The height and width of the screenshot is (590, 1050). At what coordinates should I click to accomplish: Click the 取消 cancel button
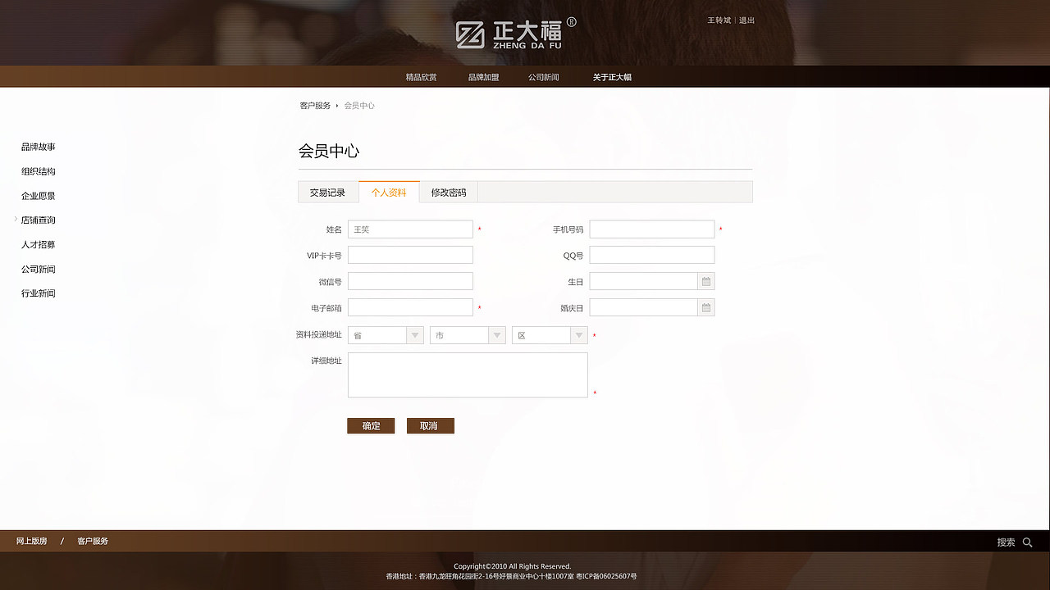(430, 425)
